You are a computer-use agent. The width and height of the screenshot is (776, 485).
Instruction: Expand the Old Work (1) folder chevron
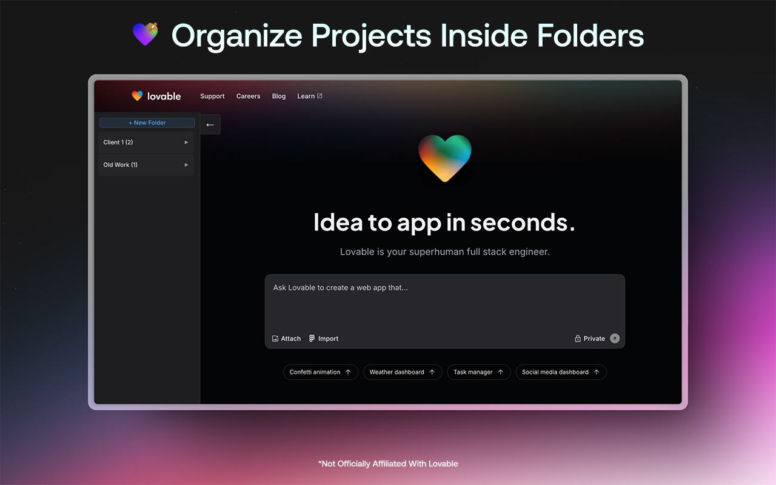coord(187,164)
